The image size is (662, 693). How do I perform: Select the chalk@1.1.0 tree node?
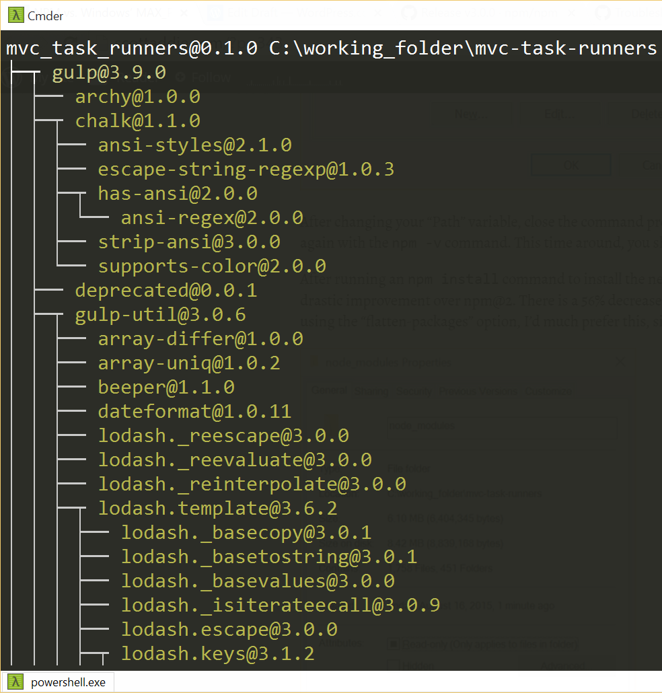point(137,121)
